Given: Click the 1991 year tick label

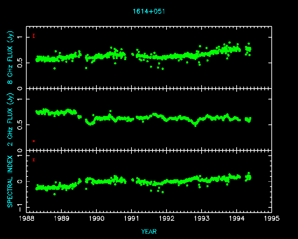Looking at the screenshot, I should click(x=131, y=219).
